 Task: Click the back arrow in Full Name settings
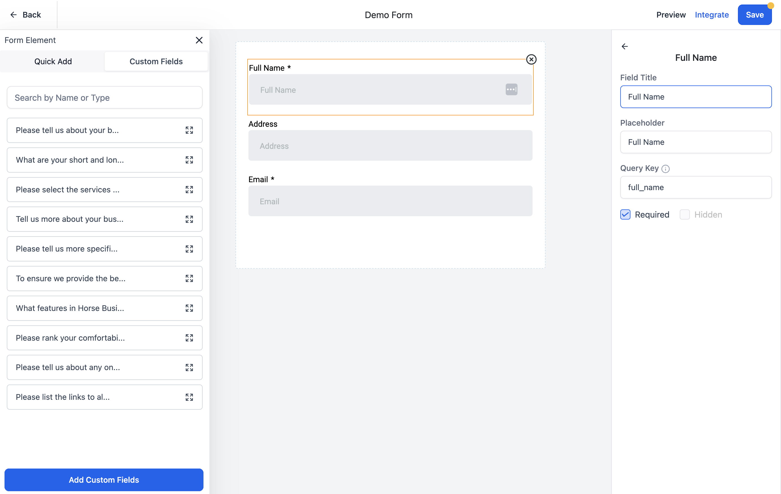pos(625,46)
